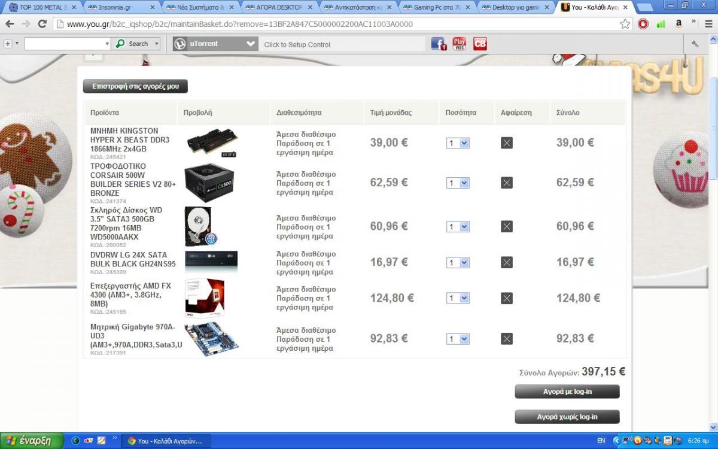Remove AMD FX 4300 processor from basket
The width and height of the screenshot is (718, 449).
tap(506, 298)
